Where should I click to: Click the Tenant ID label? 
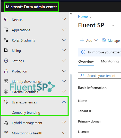(x=85, y=111)
